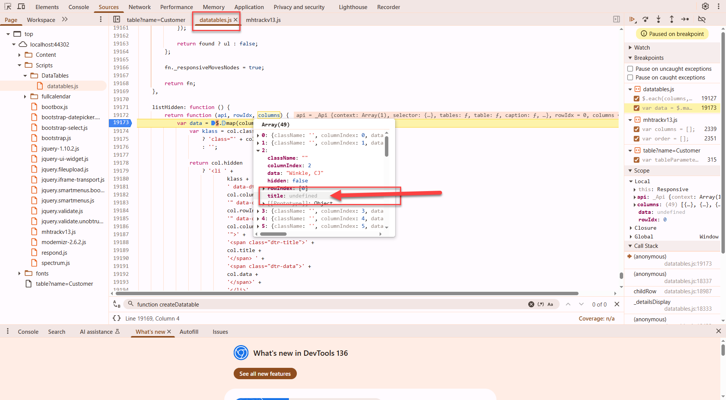The image size is (726, 400).
Task: Expand the Closure scope
Action: click(x=631, y=228)
